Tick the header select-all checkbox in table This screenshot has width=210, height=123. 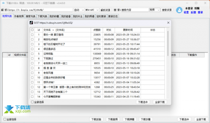[32, 30]
